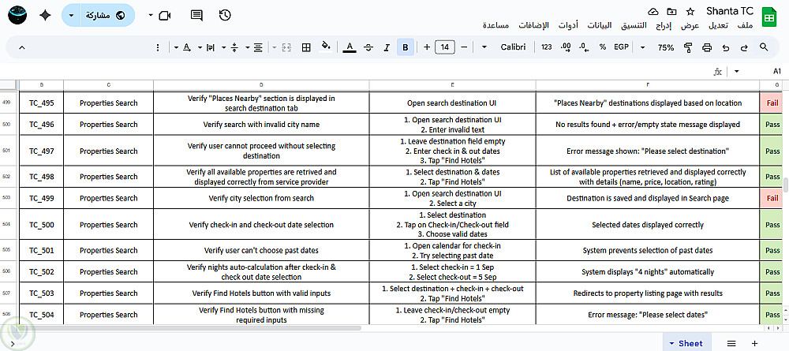Screen dimensions: 789x351
Task: Open the التنسيق (Format) menu
Action: click(633, 25)
